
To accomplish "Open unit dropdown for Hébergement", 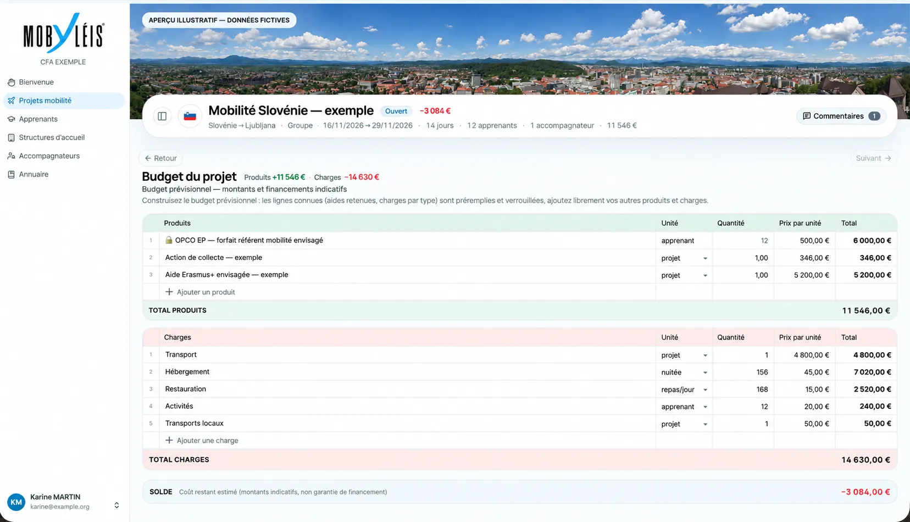I will coord(684,372).
